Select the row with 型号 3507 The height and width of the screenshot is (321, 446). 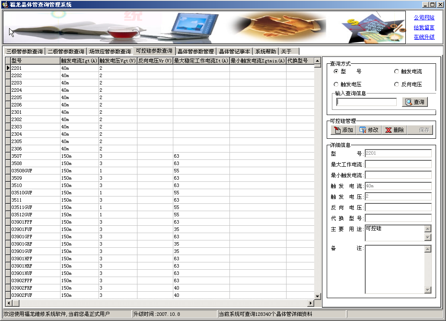pyautogui.click(x=160, y=156)
